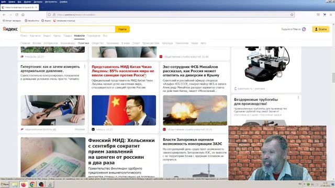Switch to the Новости service tab
335x188 pixels.
[x=79, y=36]
